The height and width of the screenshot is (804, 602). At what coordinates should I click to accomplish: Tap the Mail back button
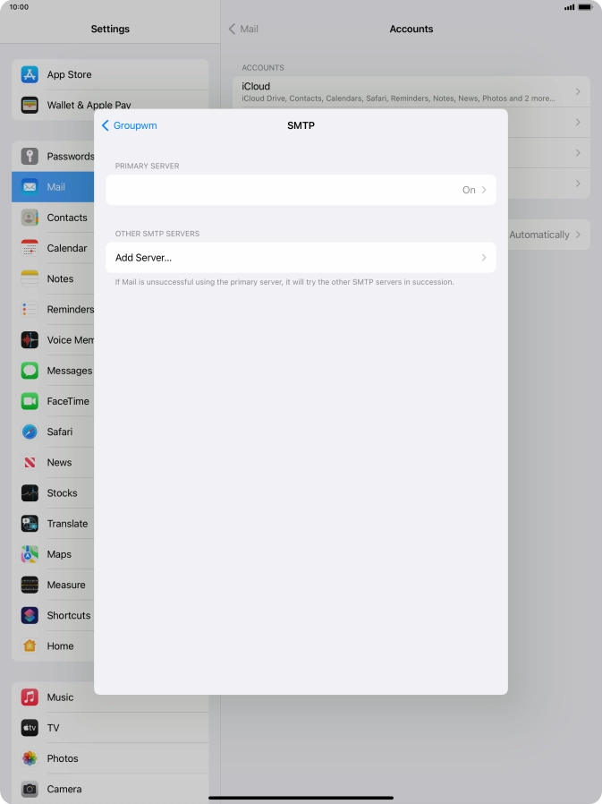pyautogui.click(x=243, y=29)
